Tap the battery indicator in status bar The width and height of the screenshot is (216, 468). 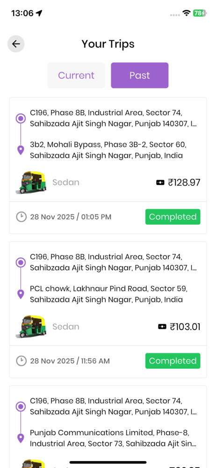tap(199, 13)
